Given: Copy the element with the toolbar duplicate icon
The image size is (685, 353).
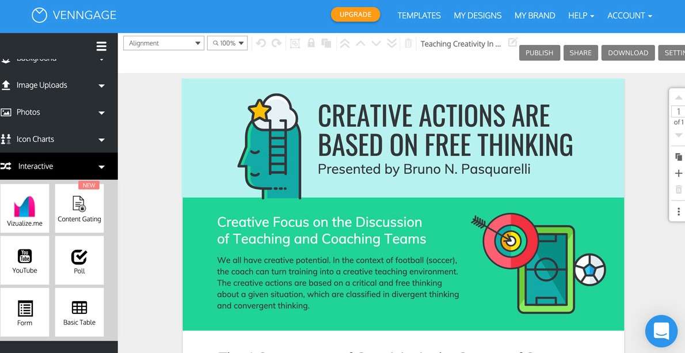Looking at the screenshot, I should tap(326, 43).
